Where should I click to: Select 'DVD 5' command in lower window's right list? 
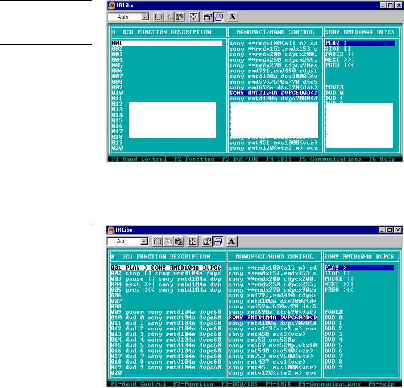pos(333,345)
